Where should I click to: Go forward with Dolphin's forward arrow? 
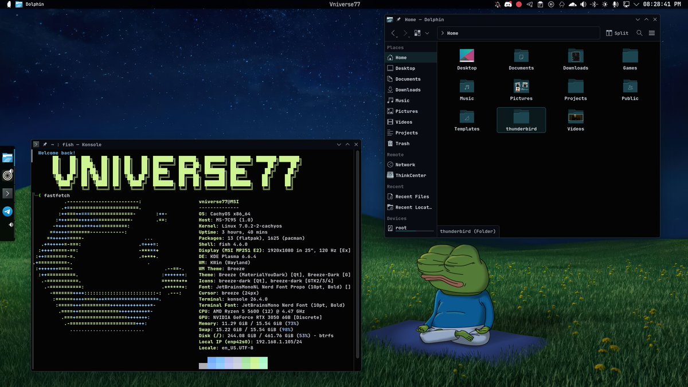pyautogui.click(x=405, y=33)
